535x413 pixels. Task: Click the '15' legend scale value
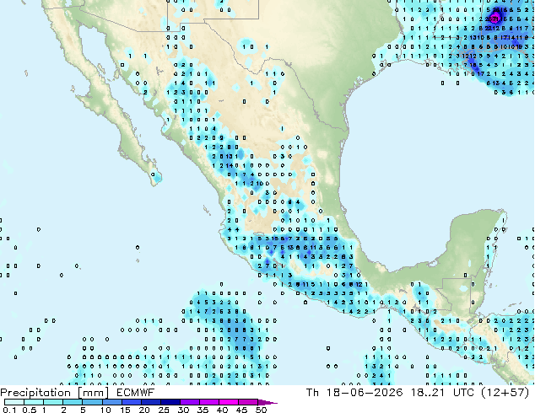point(125,410)
